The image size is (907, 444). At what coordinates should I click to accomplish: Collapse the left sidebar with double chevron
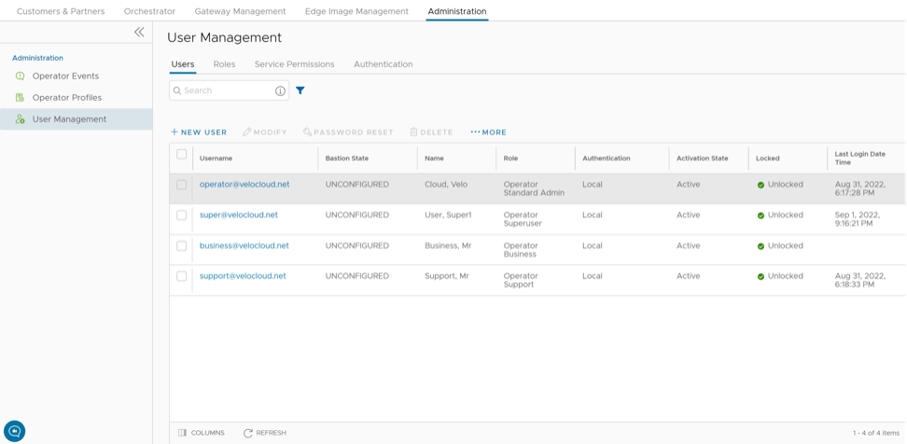(139, 33)
